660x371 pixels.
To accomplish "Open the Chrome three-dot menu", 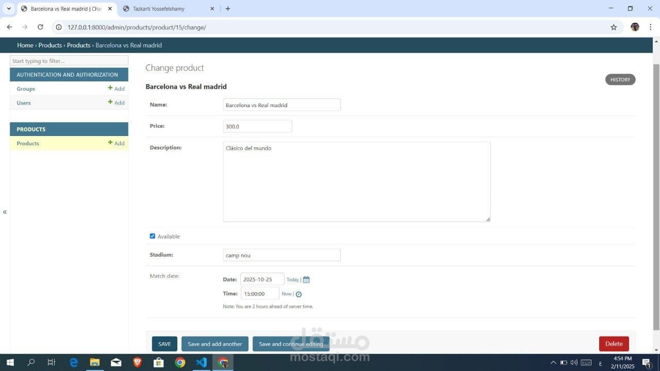I will pos(651,27).
